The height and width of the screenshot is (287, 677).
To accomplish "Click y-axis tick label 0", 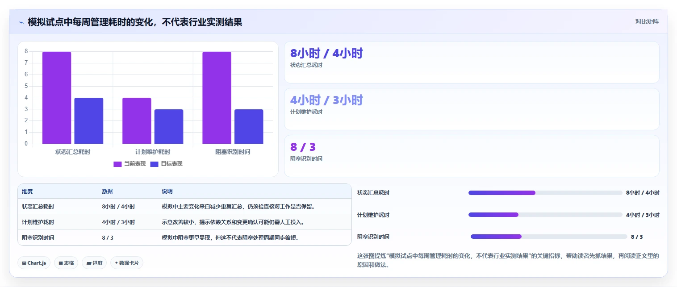I will tap(26, 144).
